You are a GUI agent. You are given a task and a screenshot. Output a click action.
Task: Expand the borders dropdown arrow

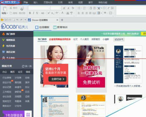113,13
